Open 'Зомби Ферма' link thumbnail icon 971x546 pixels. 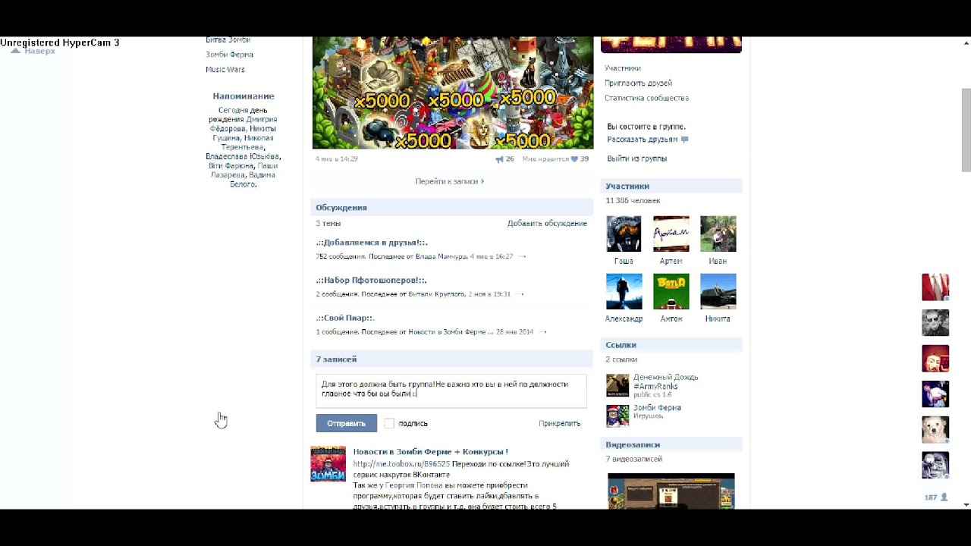pyautogui.click(x=617, y=416)
